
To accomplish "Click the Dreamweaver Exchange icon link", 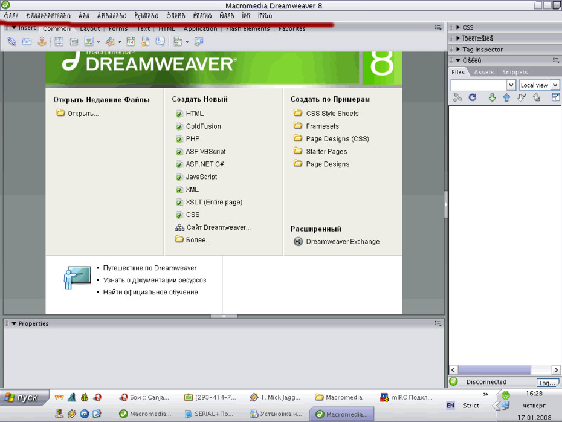I will [298, 242].
